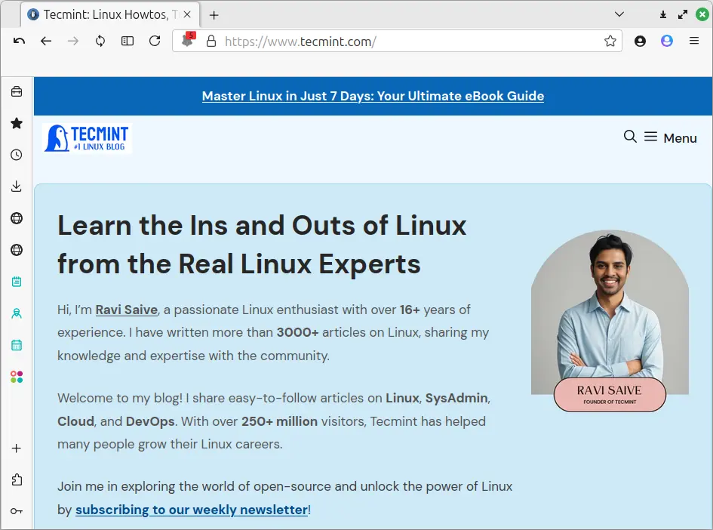Add a sidebar panel with the plus icon
The image size is (713, 530).
tap(17, 448)
